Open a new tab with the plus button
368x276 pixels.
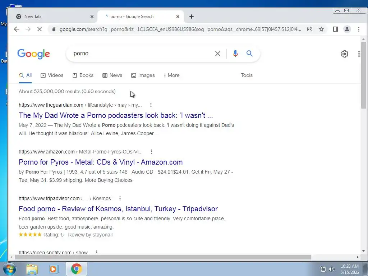[192, 17]
